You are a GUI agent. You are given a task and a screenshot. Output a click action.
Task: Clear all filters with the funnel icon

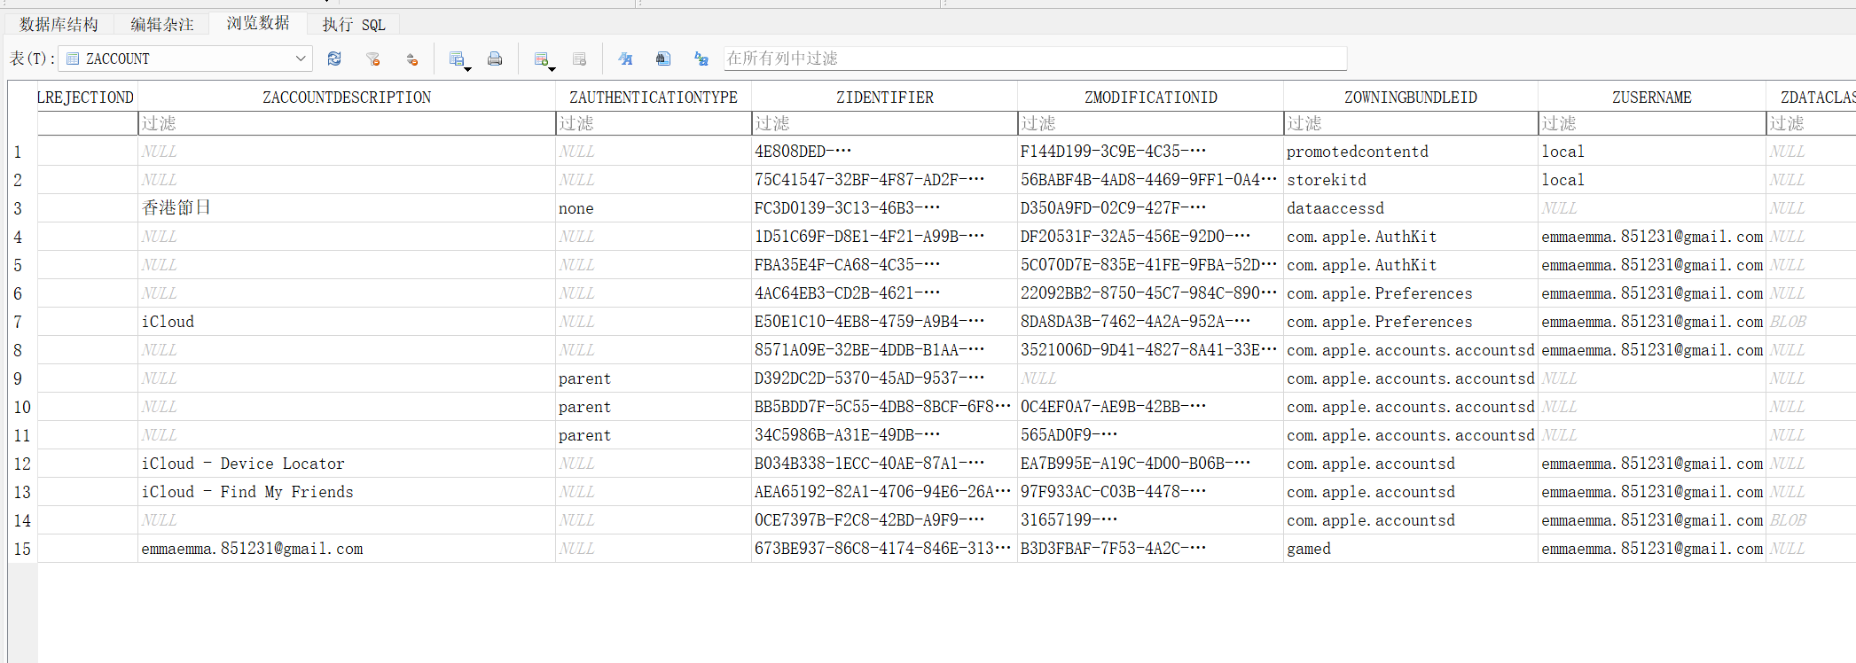[x=373, y=58]
